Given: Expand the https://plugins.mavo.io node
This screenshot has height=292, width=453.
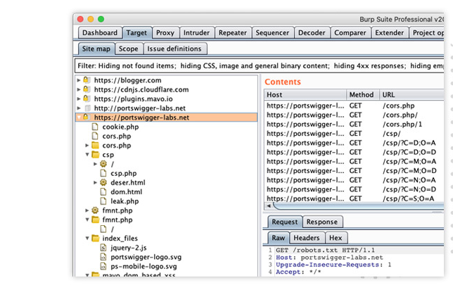Looking at the screenshot, I should [x=79, y=99].
